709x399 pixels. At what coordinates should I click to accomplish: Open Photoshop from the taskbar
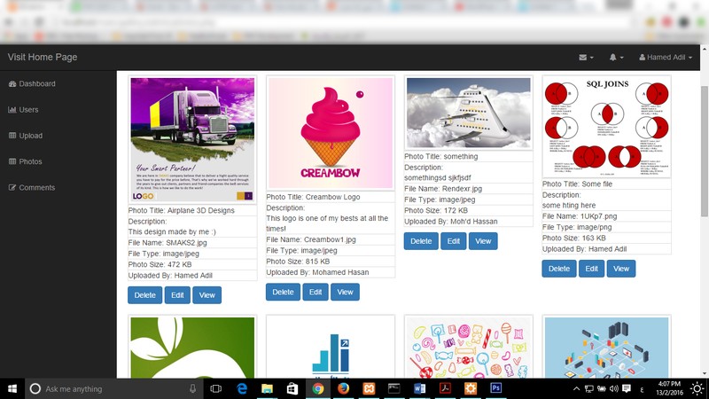point(497,388)
